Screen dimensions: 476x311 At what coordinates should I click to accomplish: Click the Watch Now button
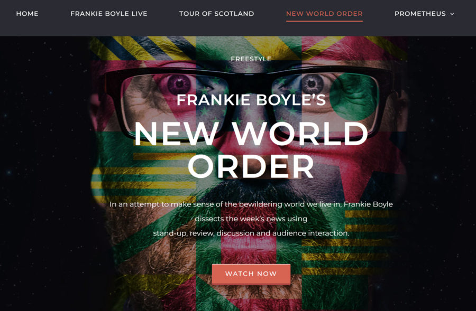pos(251,274)
